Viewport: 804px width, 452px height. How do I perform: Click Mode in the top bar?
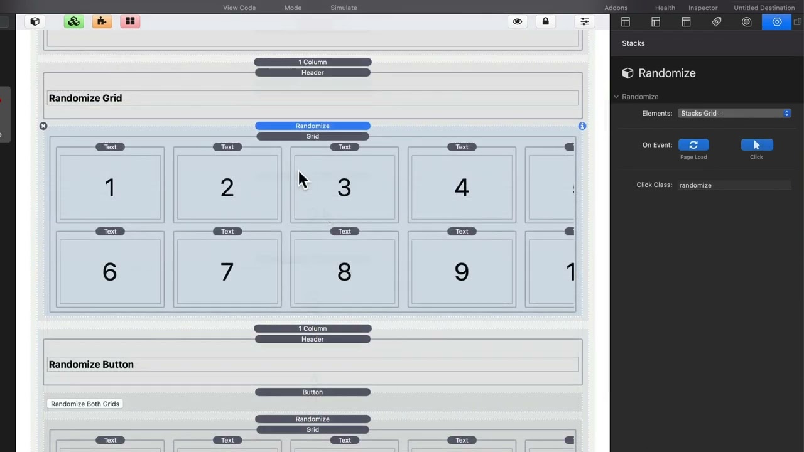click(293, 8)
